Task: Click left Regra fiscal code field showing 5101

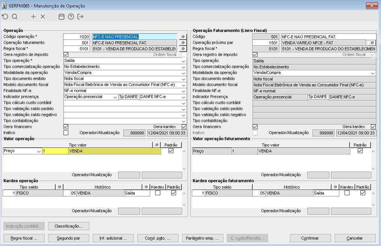Action: pos(77,48)
